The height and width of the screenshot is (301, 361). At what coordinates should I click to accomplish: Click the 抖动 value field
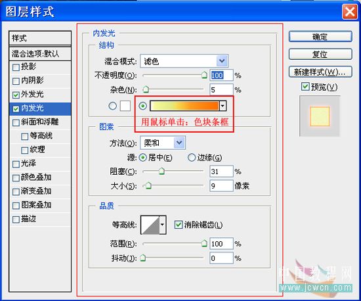[x=221, y=258]
